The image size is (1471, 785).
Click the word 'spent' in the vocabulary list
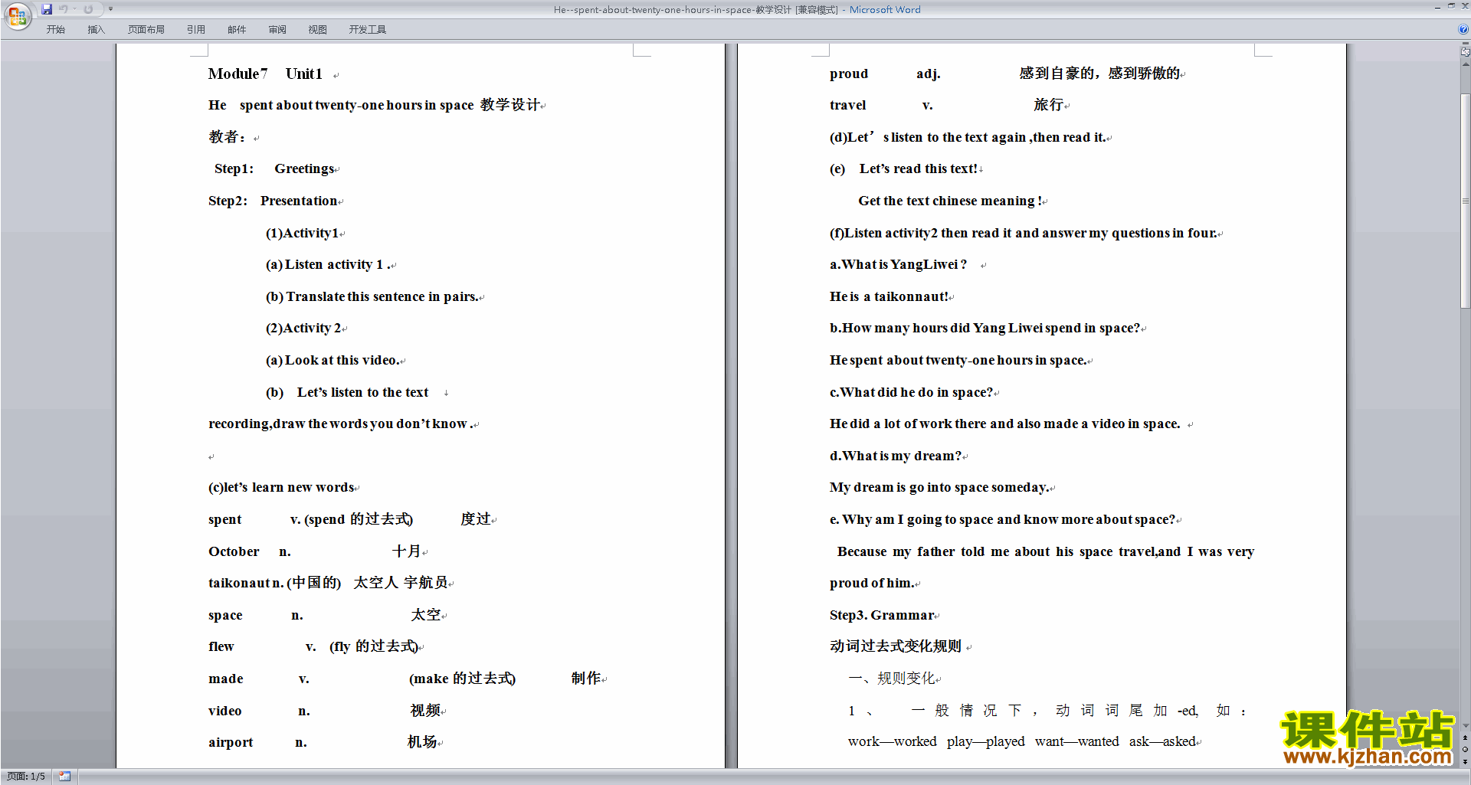[x=224, y=519]
